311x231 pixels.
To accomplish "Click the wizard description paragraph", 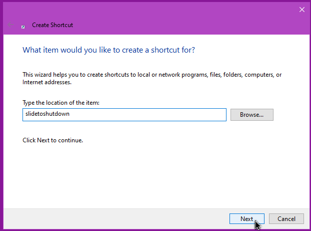I will click(152, 78).
